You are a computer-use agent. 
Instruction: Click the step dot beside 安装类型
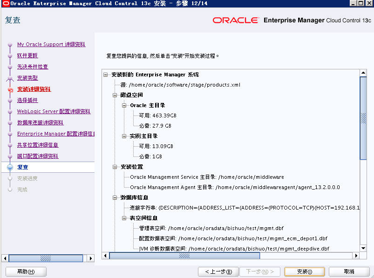tap(10, 78)
